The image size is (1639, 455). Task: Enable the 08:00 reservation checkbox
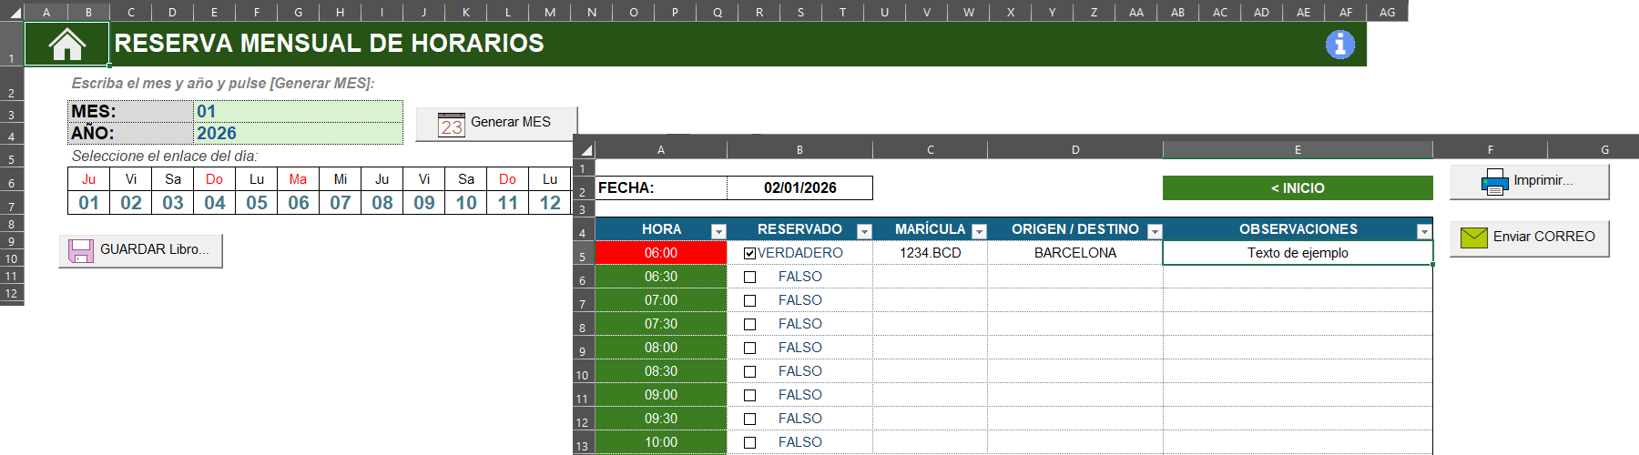tap(749, 349)
